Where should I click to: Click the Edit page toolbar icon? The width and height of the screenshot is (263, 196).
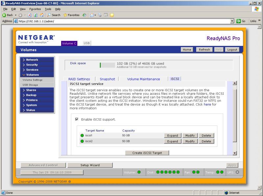(x=106, y=15)
